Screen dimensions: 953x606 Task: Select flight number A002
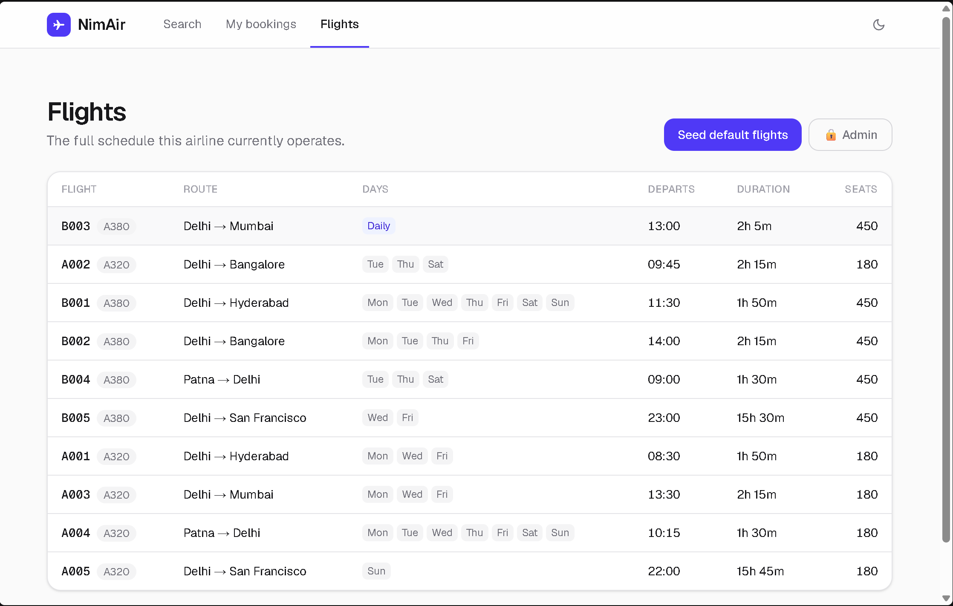(76, 264)
